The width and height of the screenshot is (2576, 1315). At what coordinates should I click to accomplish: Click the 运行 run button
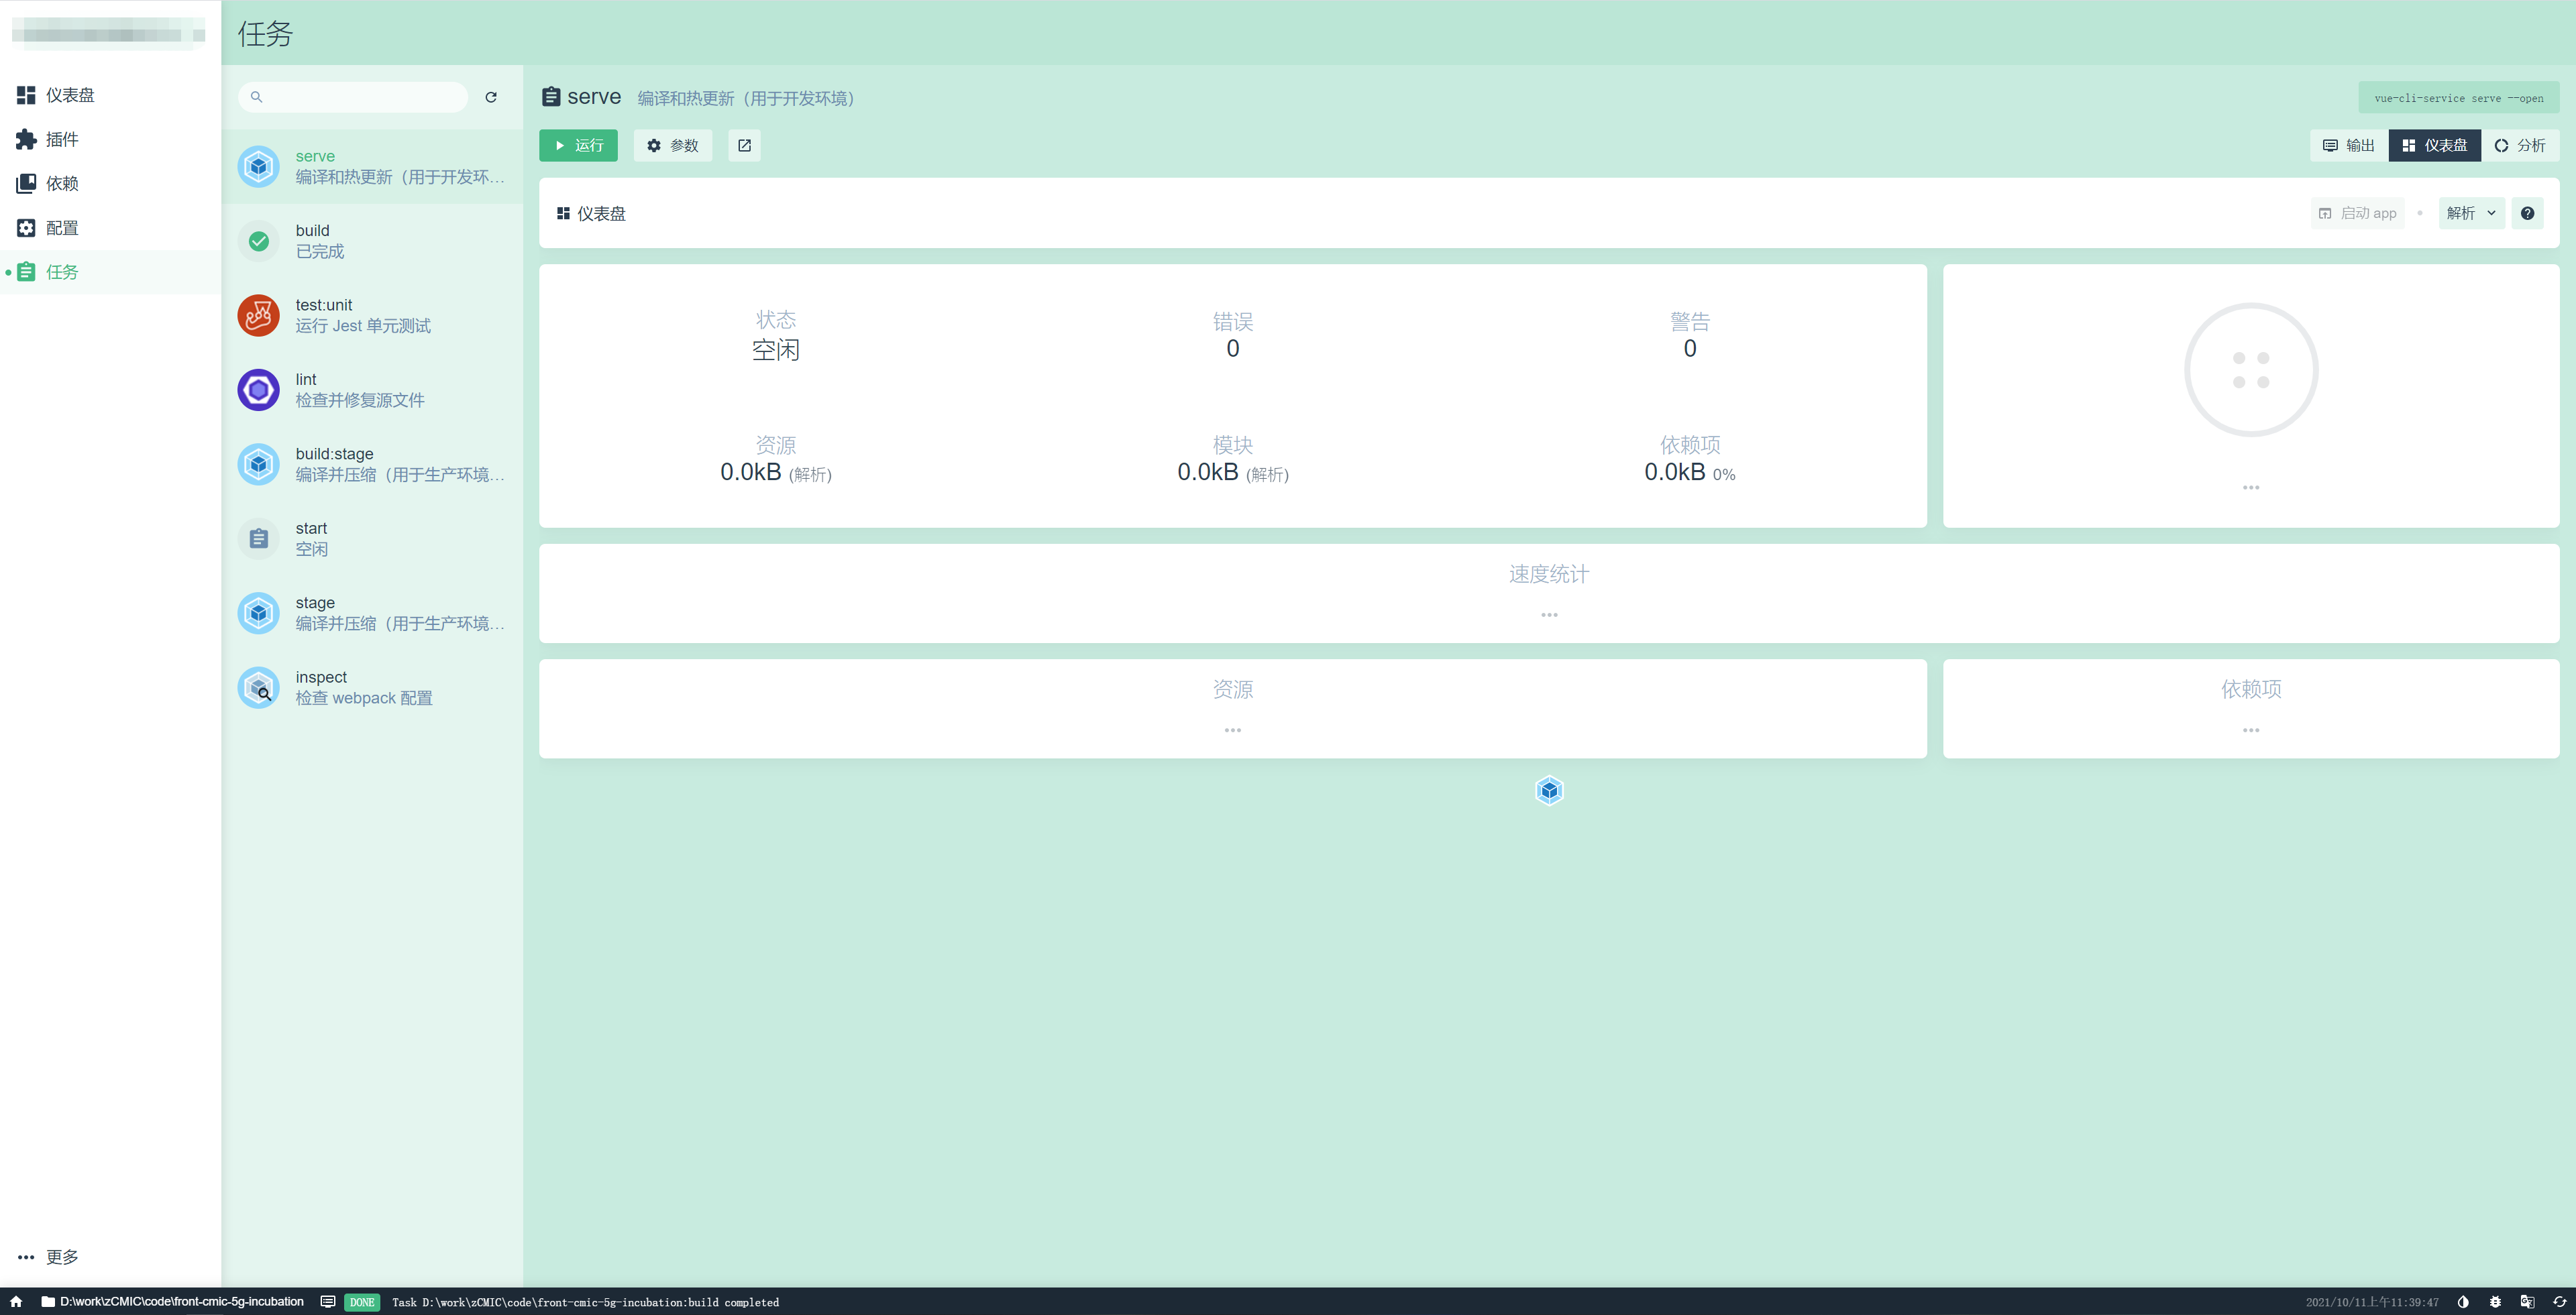pyautogui.click(x=578, y=145)
